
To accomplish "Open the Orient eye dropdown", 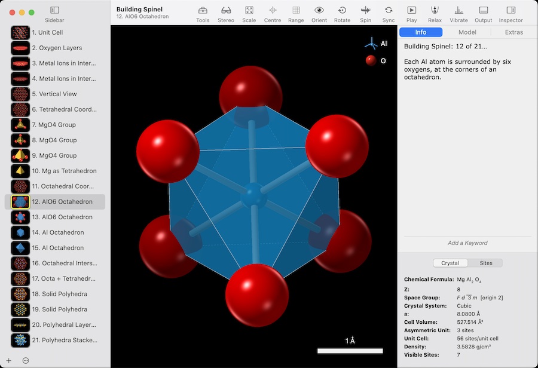I will coord(319,10).
